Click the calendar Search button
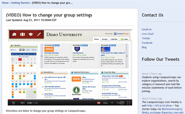 (x=34, y=50)
